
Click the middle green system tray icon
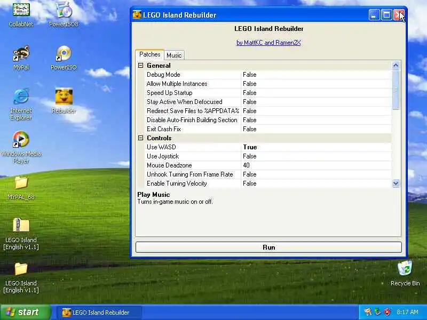coord(377,312)
